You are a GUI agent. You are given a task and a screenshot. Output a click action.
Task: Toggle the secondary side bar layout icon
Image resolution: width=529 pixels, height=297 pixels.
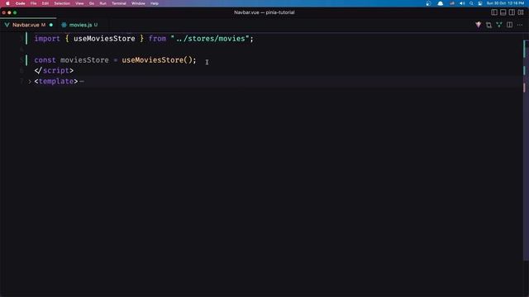tap(512, 12)
